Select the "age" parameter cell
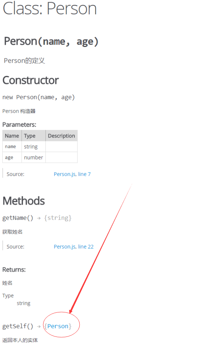 click(x=12, y=158)
